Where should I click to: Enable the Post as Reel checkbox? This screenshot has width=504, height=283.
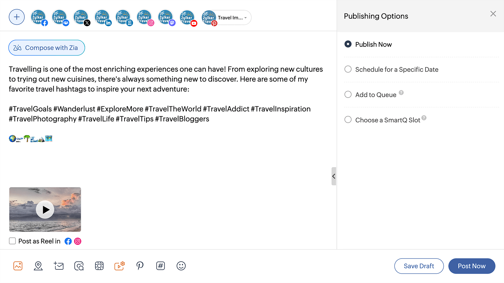(x=12, y=241)
